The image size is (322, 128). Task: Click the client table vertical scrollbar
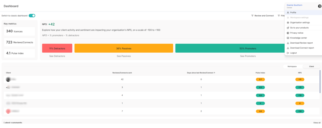[x=320, y=81]
